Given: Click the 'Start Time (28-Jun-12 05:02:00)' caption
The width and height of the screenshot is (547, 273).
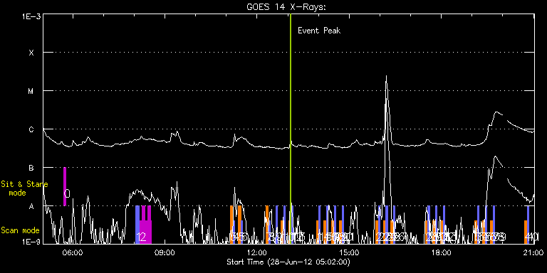Looking at the screenshot, I should tap(288, 262).
